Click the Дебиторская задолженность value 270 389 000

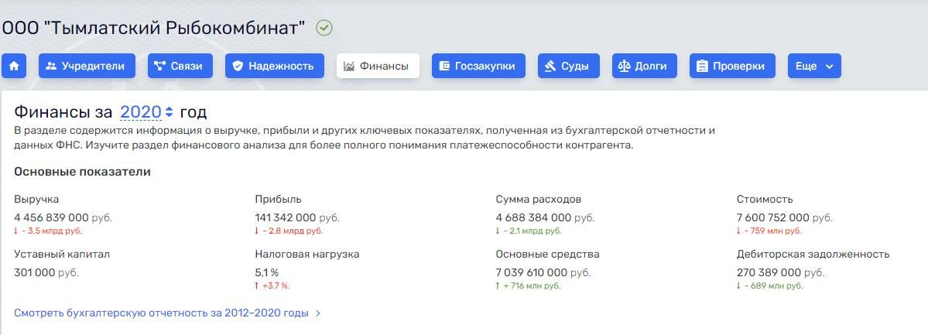[x=768, y=273]
